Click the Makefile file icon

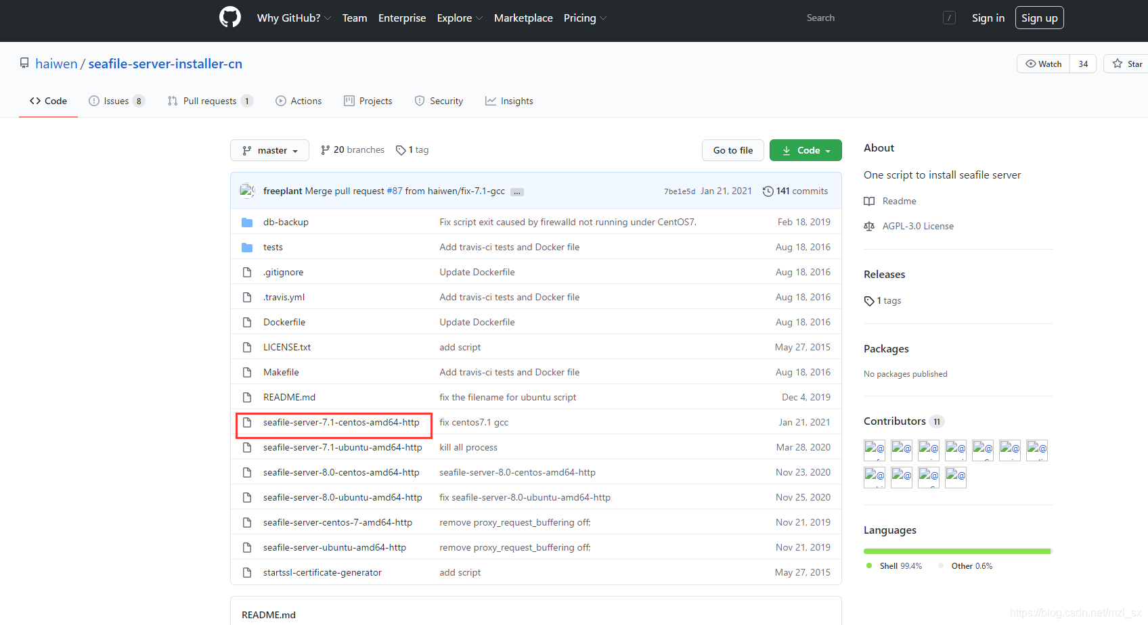tap(247, 373)
